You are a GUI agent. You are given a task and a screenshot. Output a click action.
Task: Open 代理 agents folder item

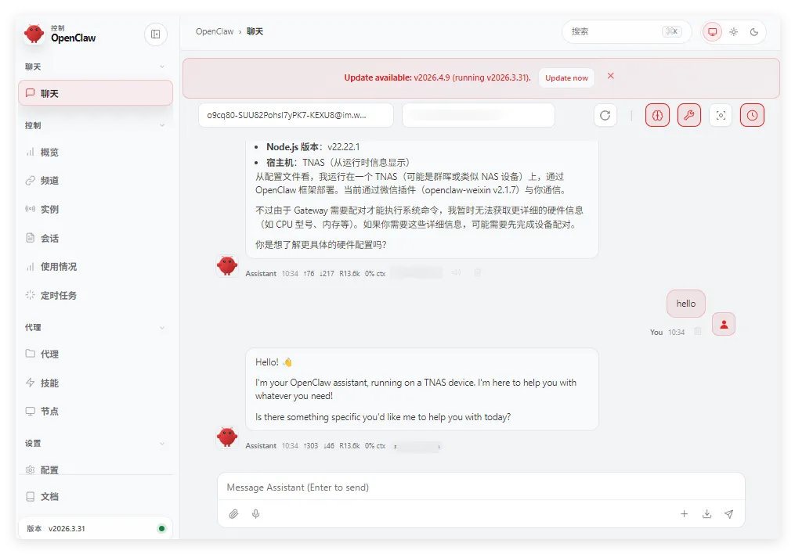pos(96,354)
